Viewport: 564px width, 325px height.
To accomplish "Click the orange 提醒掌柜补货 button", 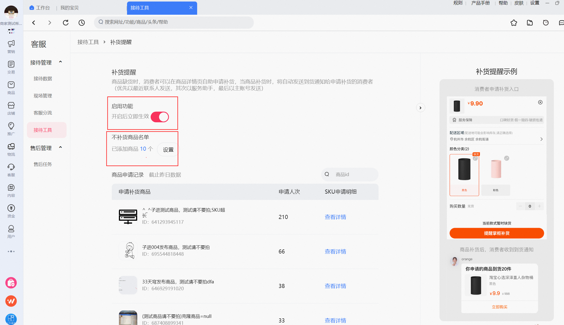I will [497, 233].
